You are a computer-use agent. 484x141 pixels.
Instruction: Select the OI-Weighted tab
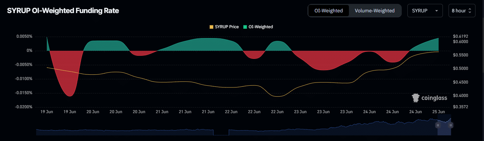[x=328, y=11]
